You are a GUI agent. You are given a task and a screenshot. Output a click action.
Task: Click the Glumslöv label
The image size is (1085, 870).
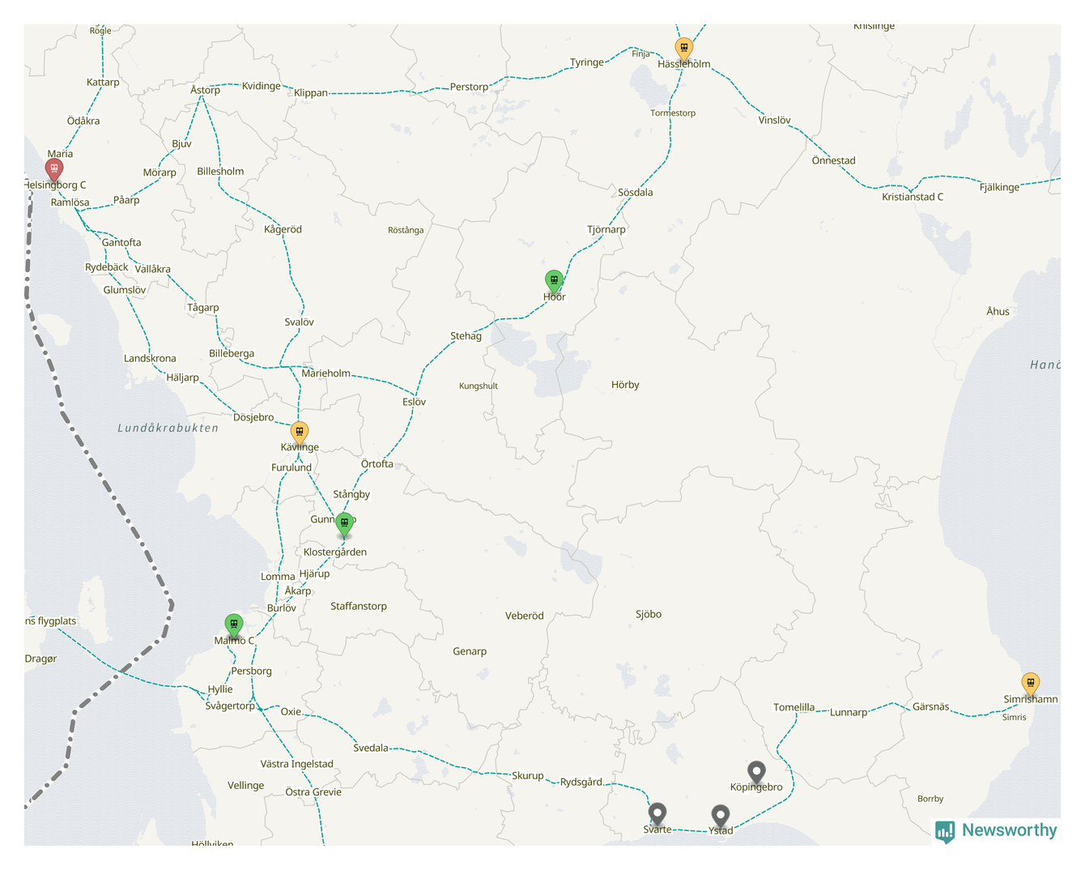tap(125, 290)
